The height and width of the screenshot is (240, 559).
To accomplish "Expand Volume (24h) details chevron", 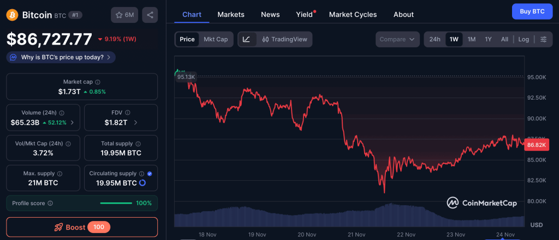I will coord(73,122).
